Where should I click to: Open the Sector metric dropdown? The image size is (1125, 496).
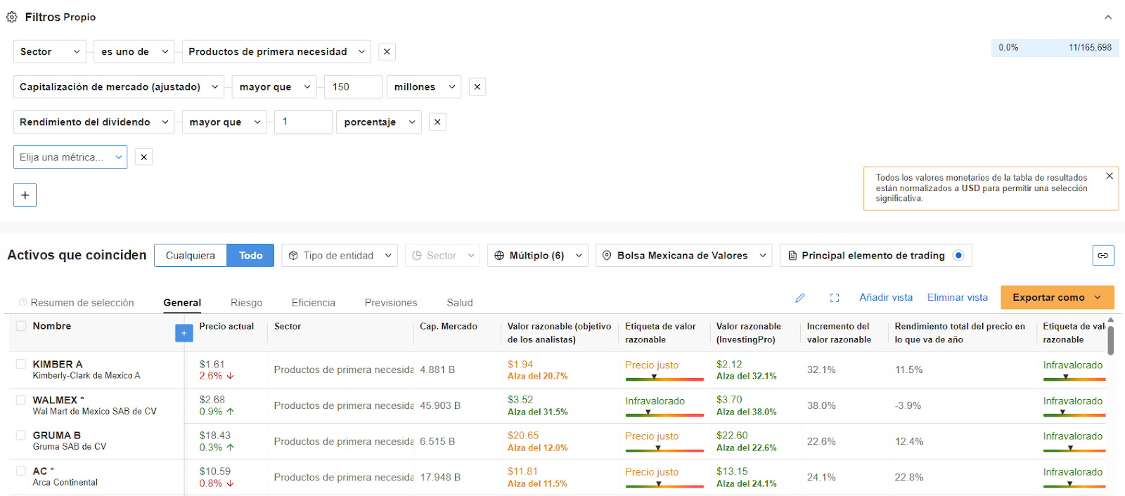[50, 52]
